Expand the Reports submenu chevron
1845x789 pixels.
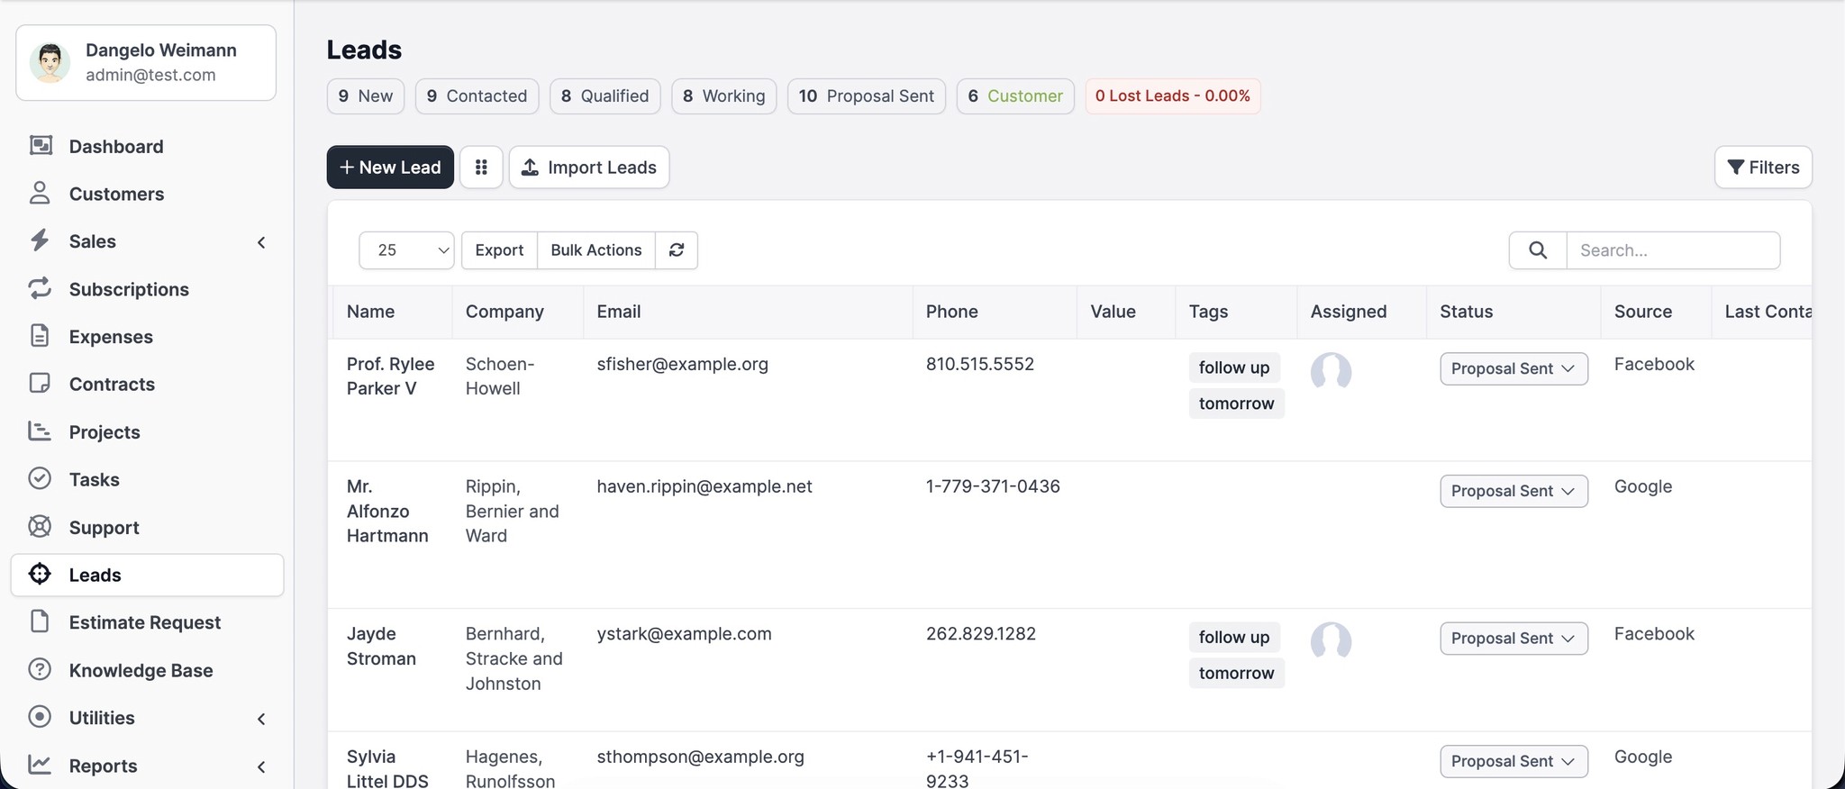point(261,766)
